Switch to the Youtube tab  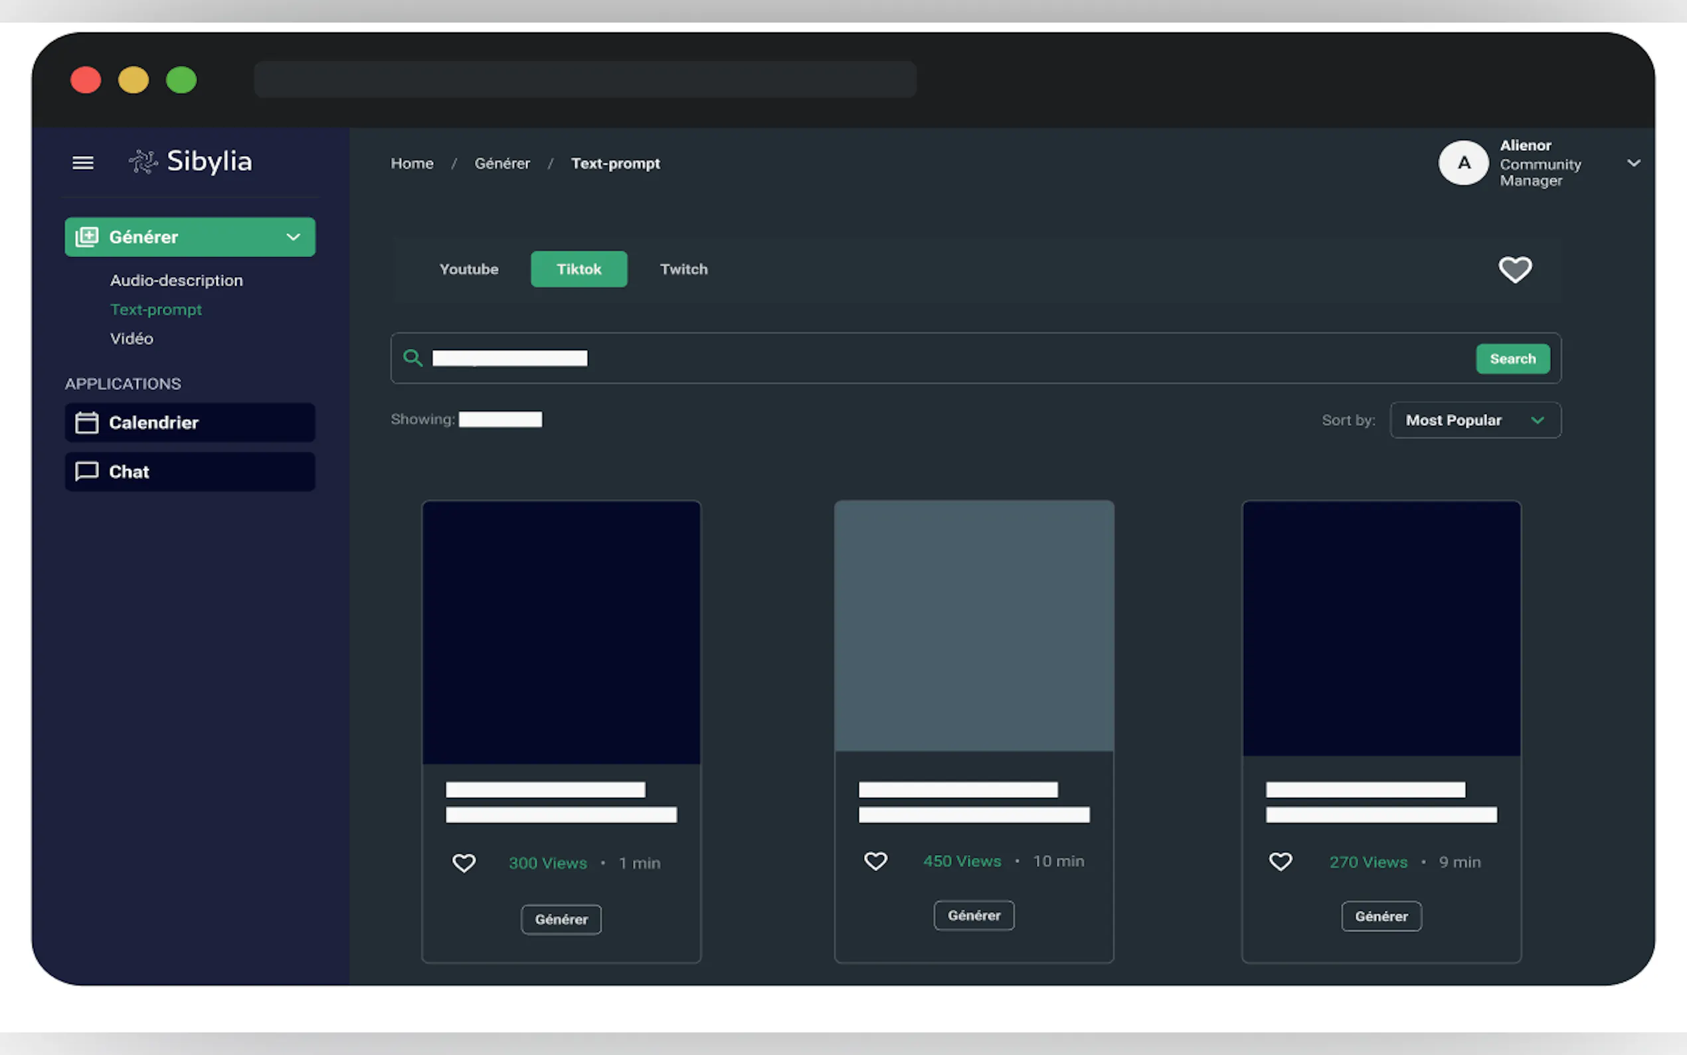[x=469, y=269]
